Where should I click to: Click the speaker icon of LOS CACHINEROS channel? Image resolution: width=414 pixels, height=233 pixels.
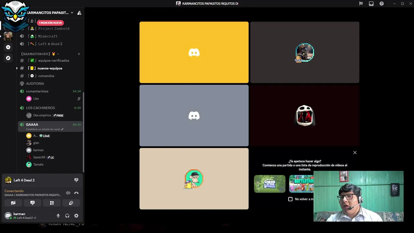tap(22, 108)
